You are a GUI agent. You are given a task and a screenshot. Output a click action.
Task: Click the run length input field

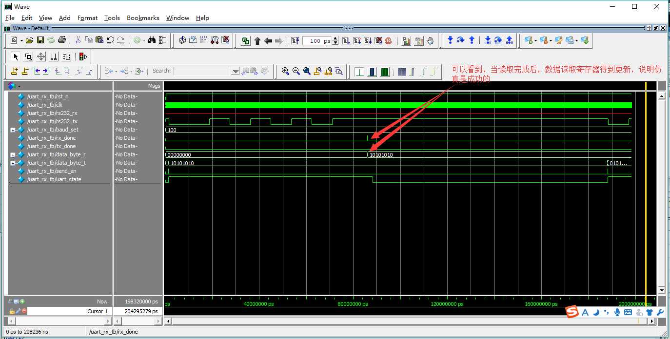pyautogui.click(x=317, y=41)
